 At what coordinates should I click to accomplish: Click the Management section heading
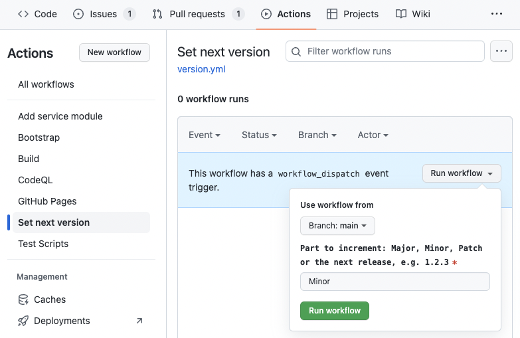[42, 277]
